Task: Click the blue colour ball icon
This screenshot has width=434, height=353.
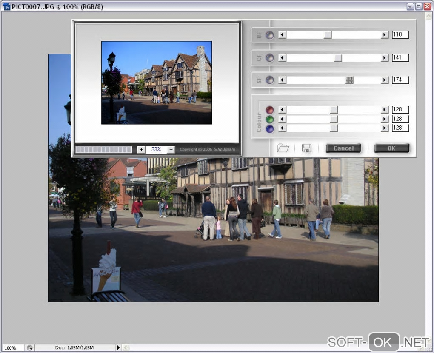Action: [270, 128]
